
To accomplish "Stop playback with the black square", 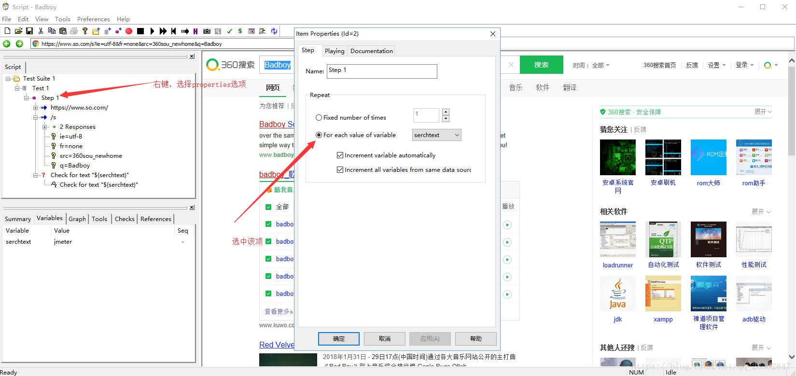I will (140, 31).
